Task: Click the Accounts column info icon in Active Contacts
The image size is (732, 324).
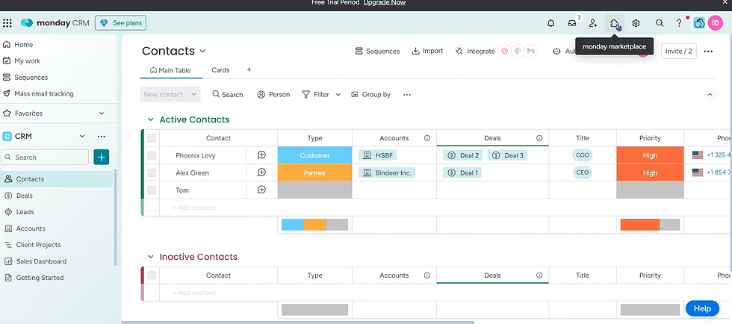Action: [427, 138]
